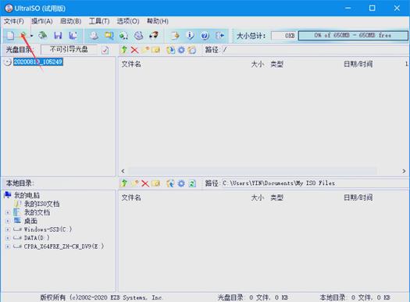Open the 文件(F) menu
410x302 pixels.
(x=13, y=21)
